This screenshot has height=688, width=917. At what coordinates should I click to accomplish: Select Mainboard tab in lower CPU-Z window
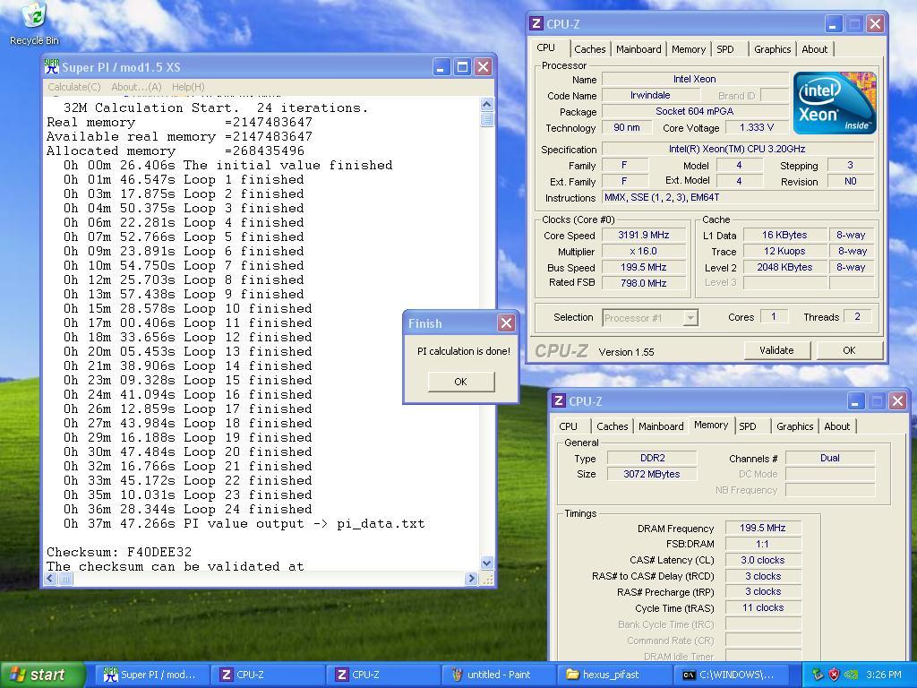coord(661,426)
